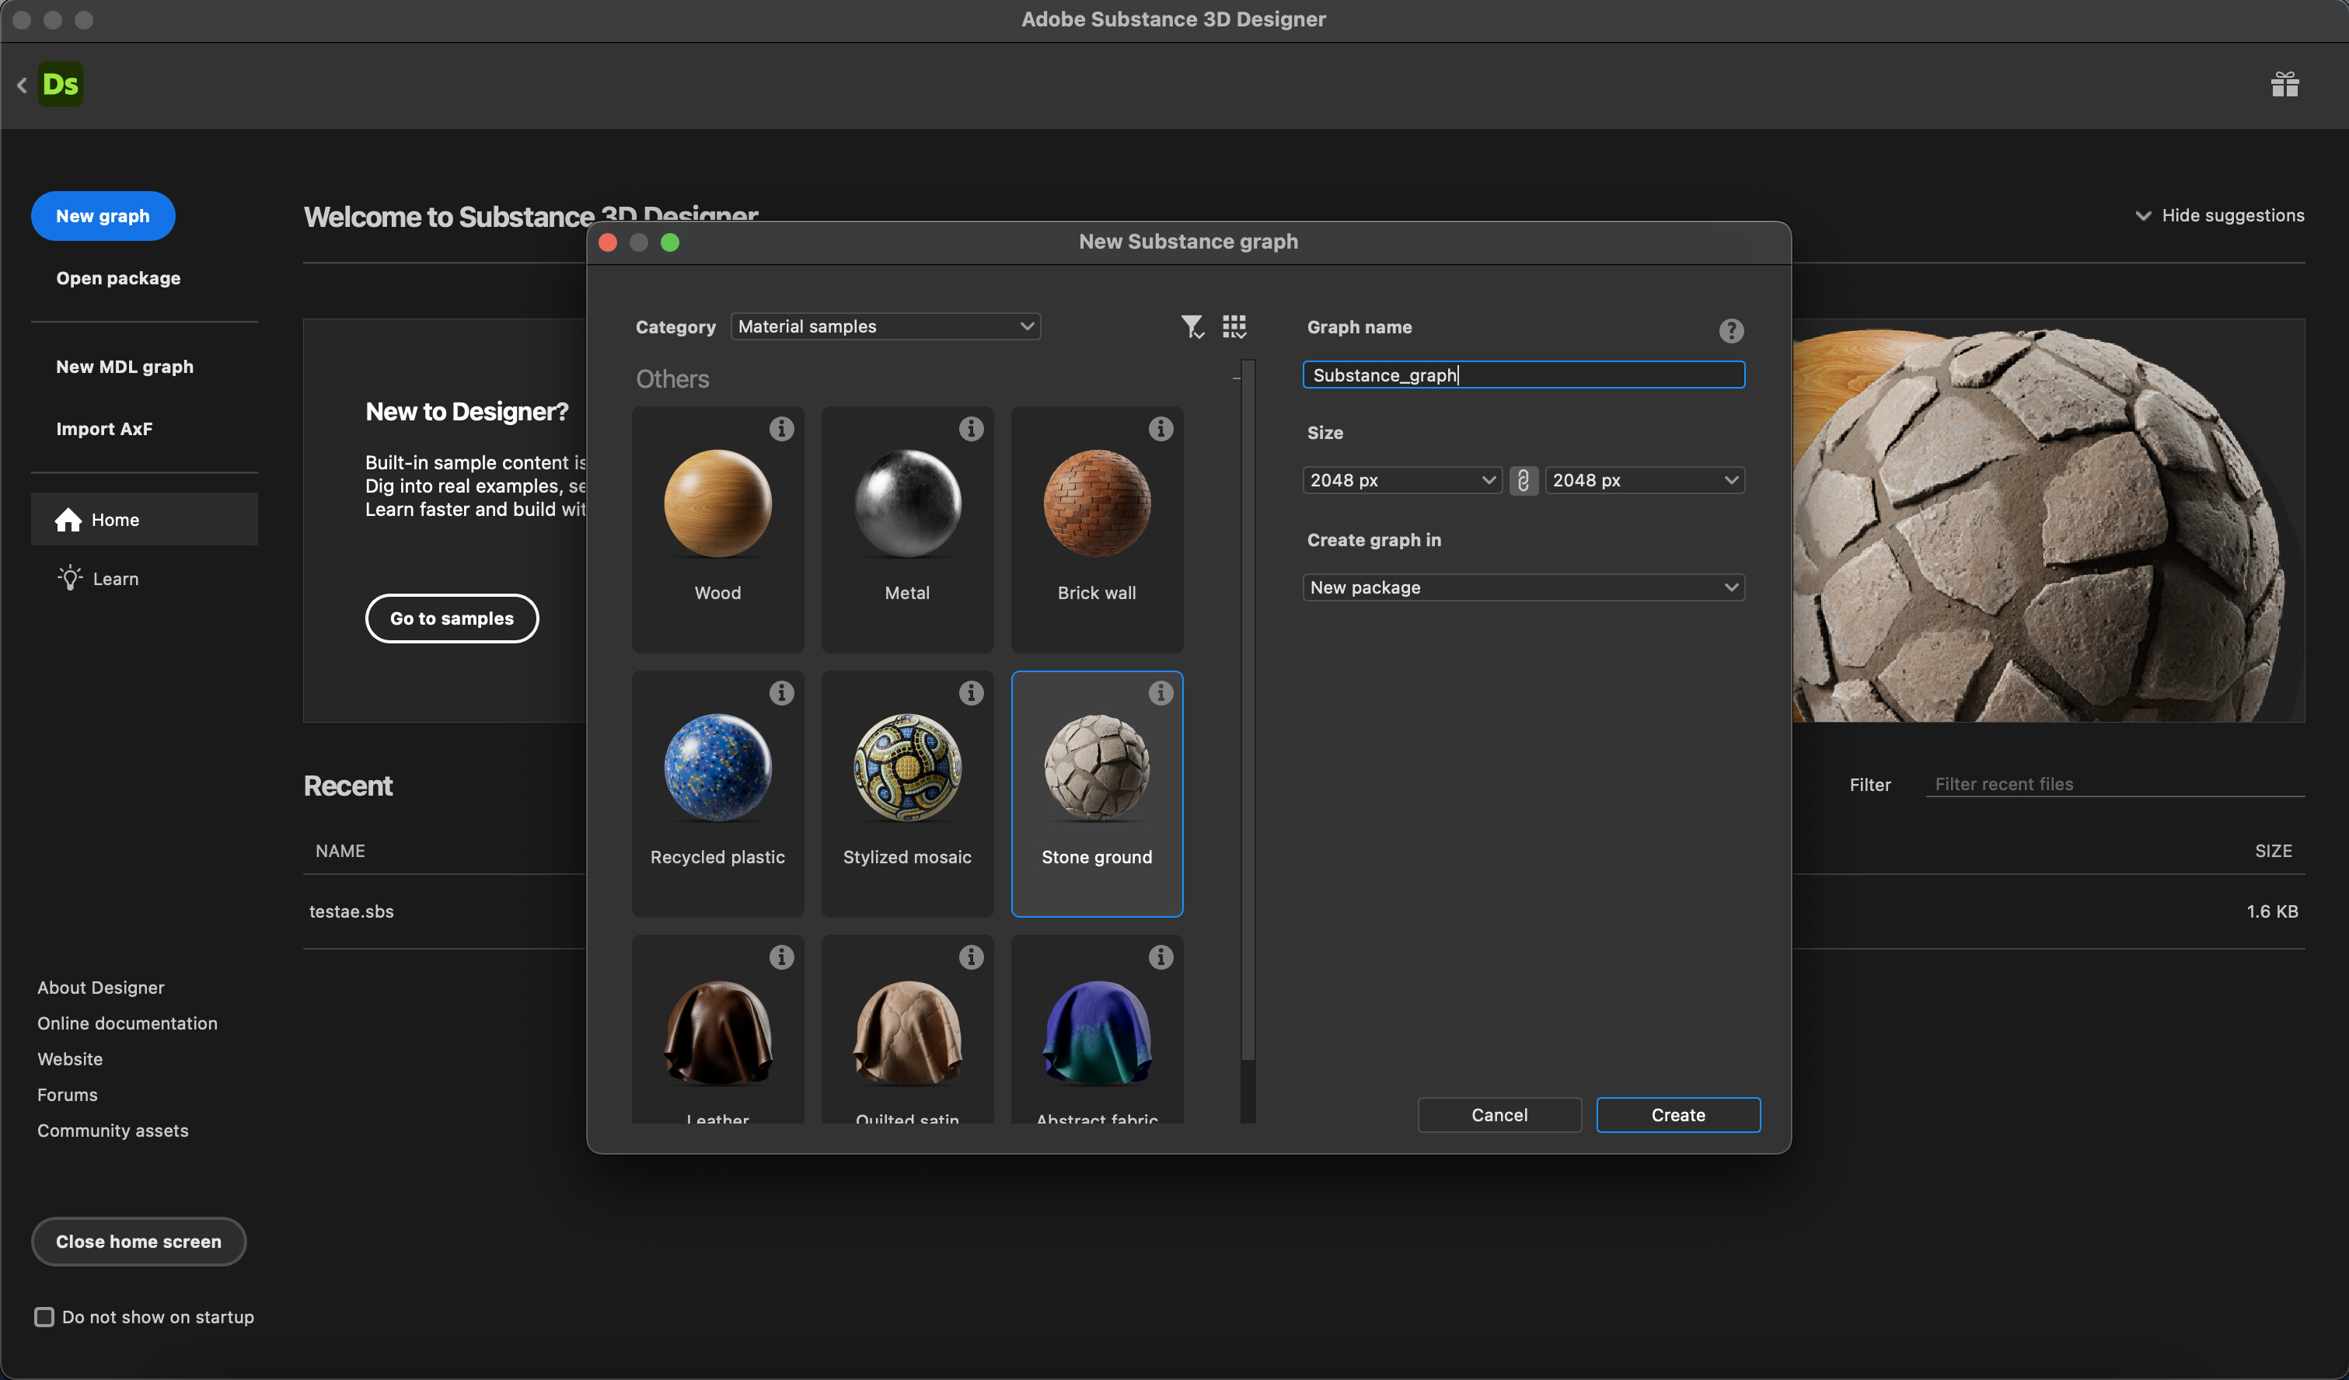Select the Learn lightbulb icon in sidebar
The width and height of the screenshot is (2349, 1380).
[x=70, y=577]
